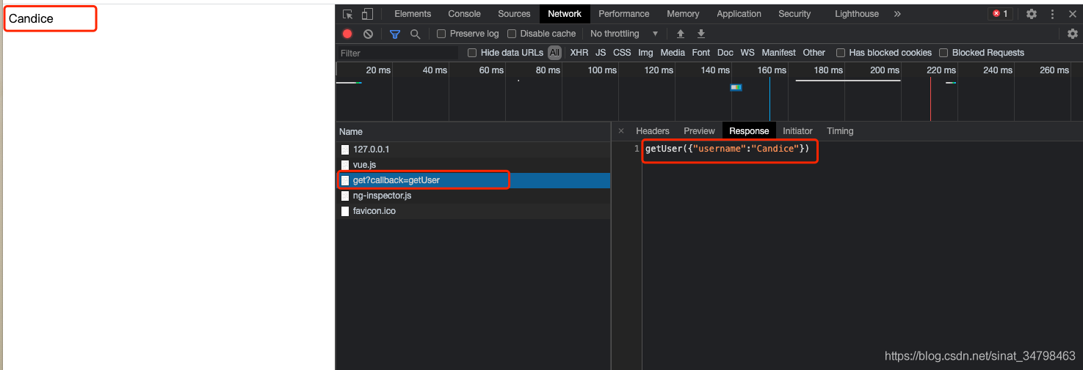Focus the network Filter text field
Screen dimensions: 1083x370
[397, 53]
